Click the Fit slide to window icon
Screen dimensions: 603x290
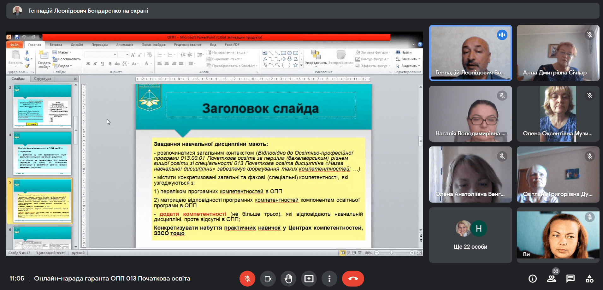coord(419,253)
